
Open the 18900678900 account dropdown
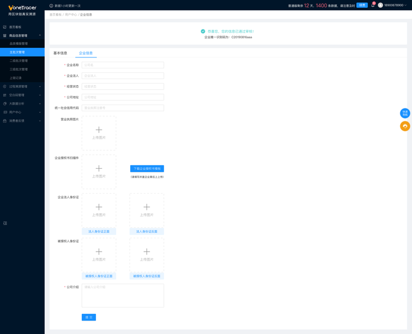395,5
